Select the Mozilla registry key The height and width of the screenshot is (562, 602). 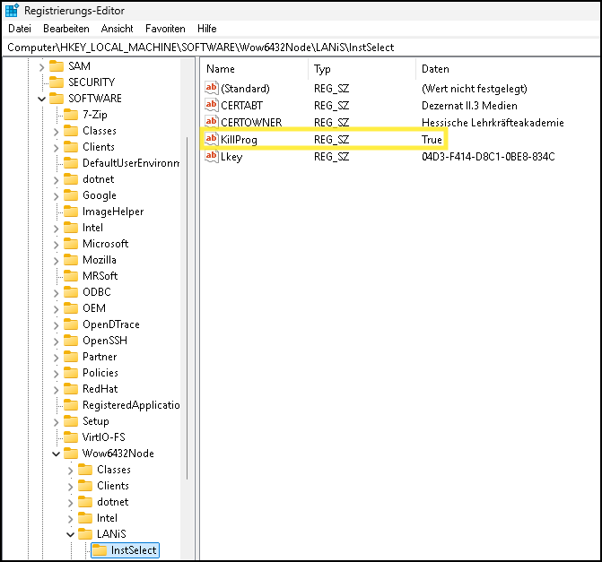100,260
